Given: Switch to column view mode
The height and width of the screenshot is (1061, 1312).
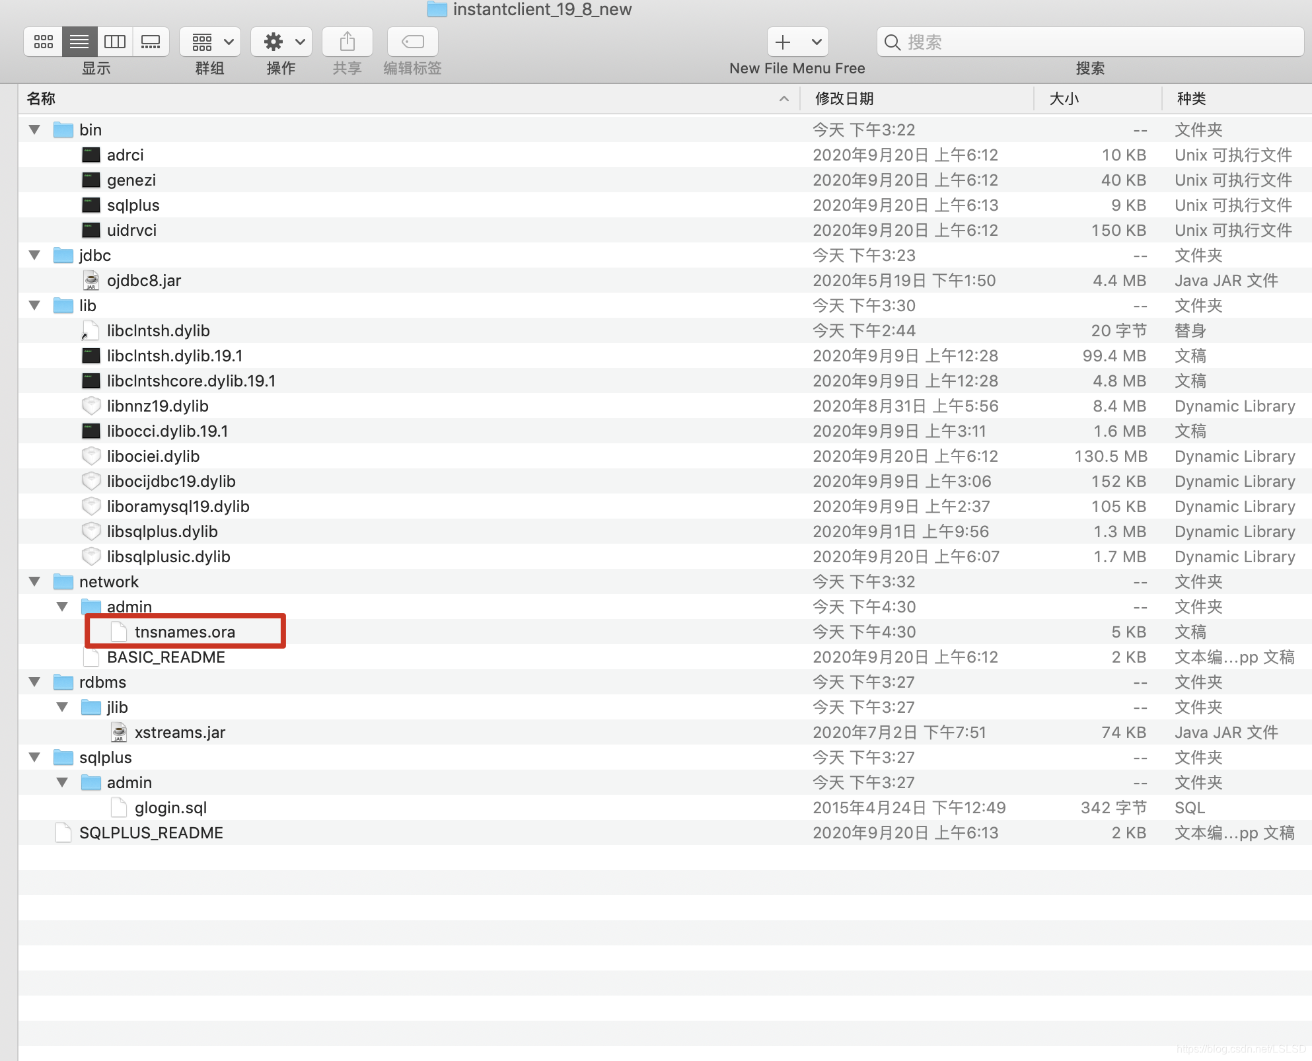Looking at the screenshot, I should coord(115,42).
